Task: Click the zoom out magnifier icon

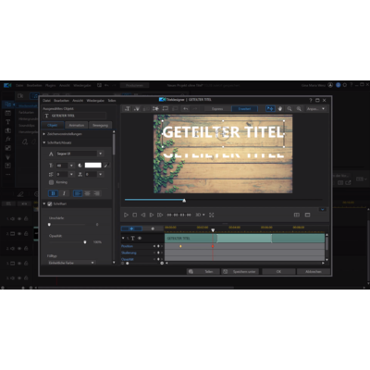Action: pyautogui.click(x=290, y=108)
